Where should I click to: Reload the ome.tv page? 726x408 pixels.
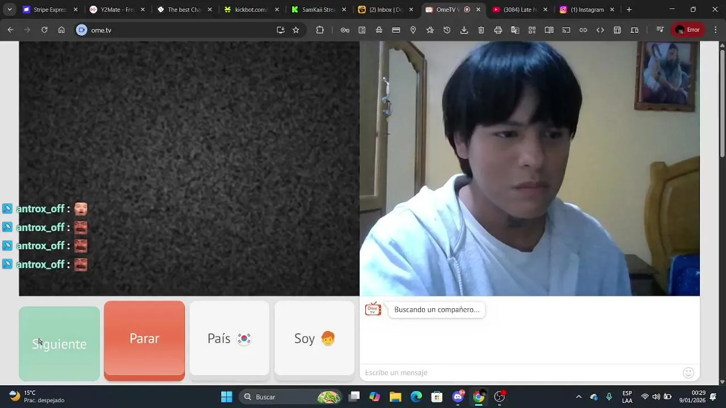(44, 30)
